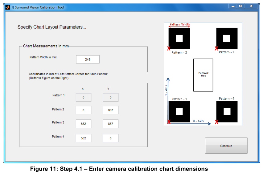The width and height of the screenshot is (263, 177).
Task: Click disabled Pattern 1 y field
Action: pos(110,97)
